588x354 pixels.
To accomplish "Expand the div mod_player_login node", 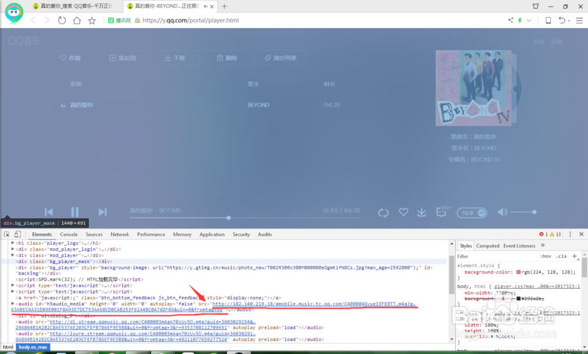I will pos(12,249).
